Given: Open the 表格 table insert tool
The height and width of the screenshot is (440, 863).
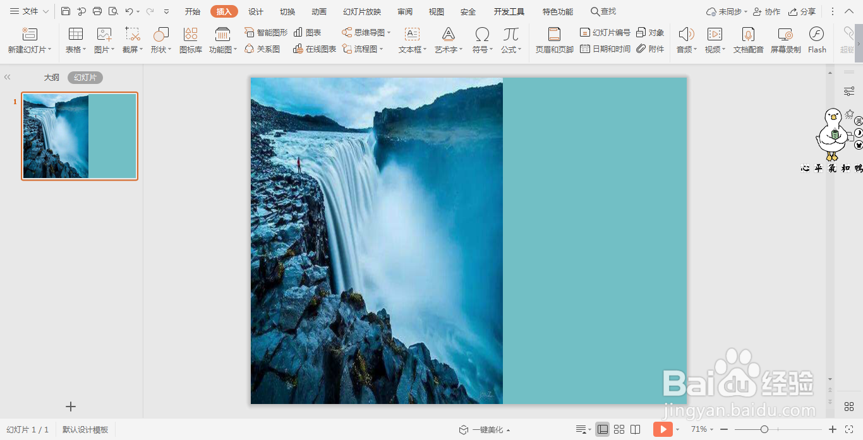Looking at the screenshot, I should [76, 40].
